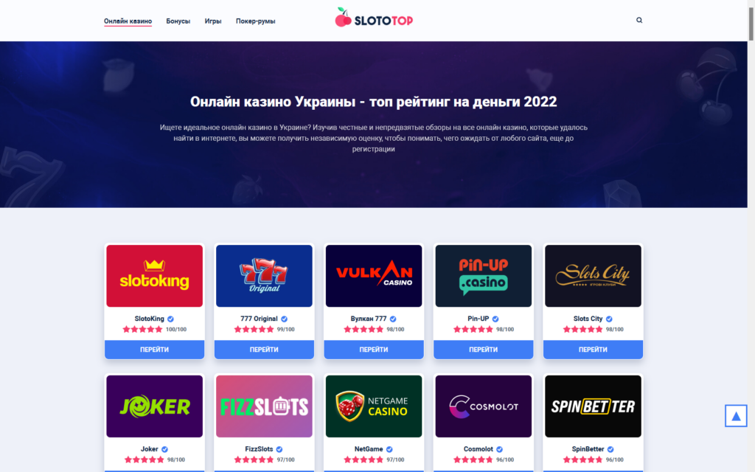755x472 pixels.
Task: Click the Pin-UP verified badge icon
Action: [495, 319]
